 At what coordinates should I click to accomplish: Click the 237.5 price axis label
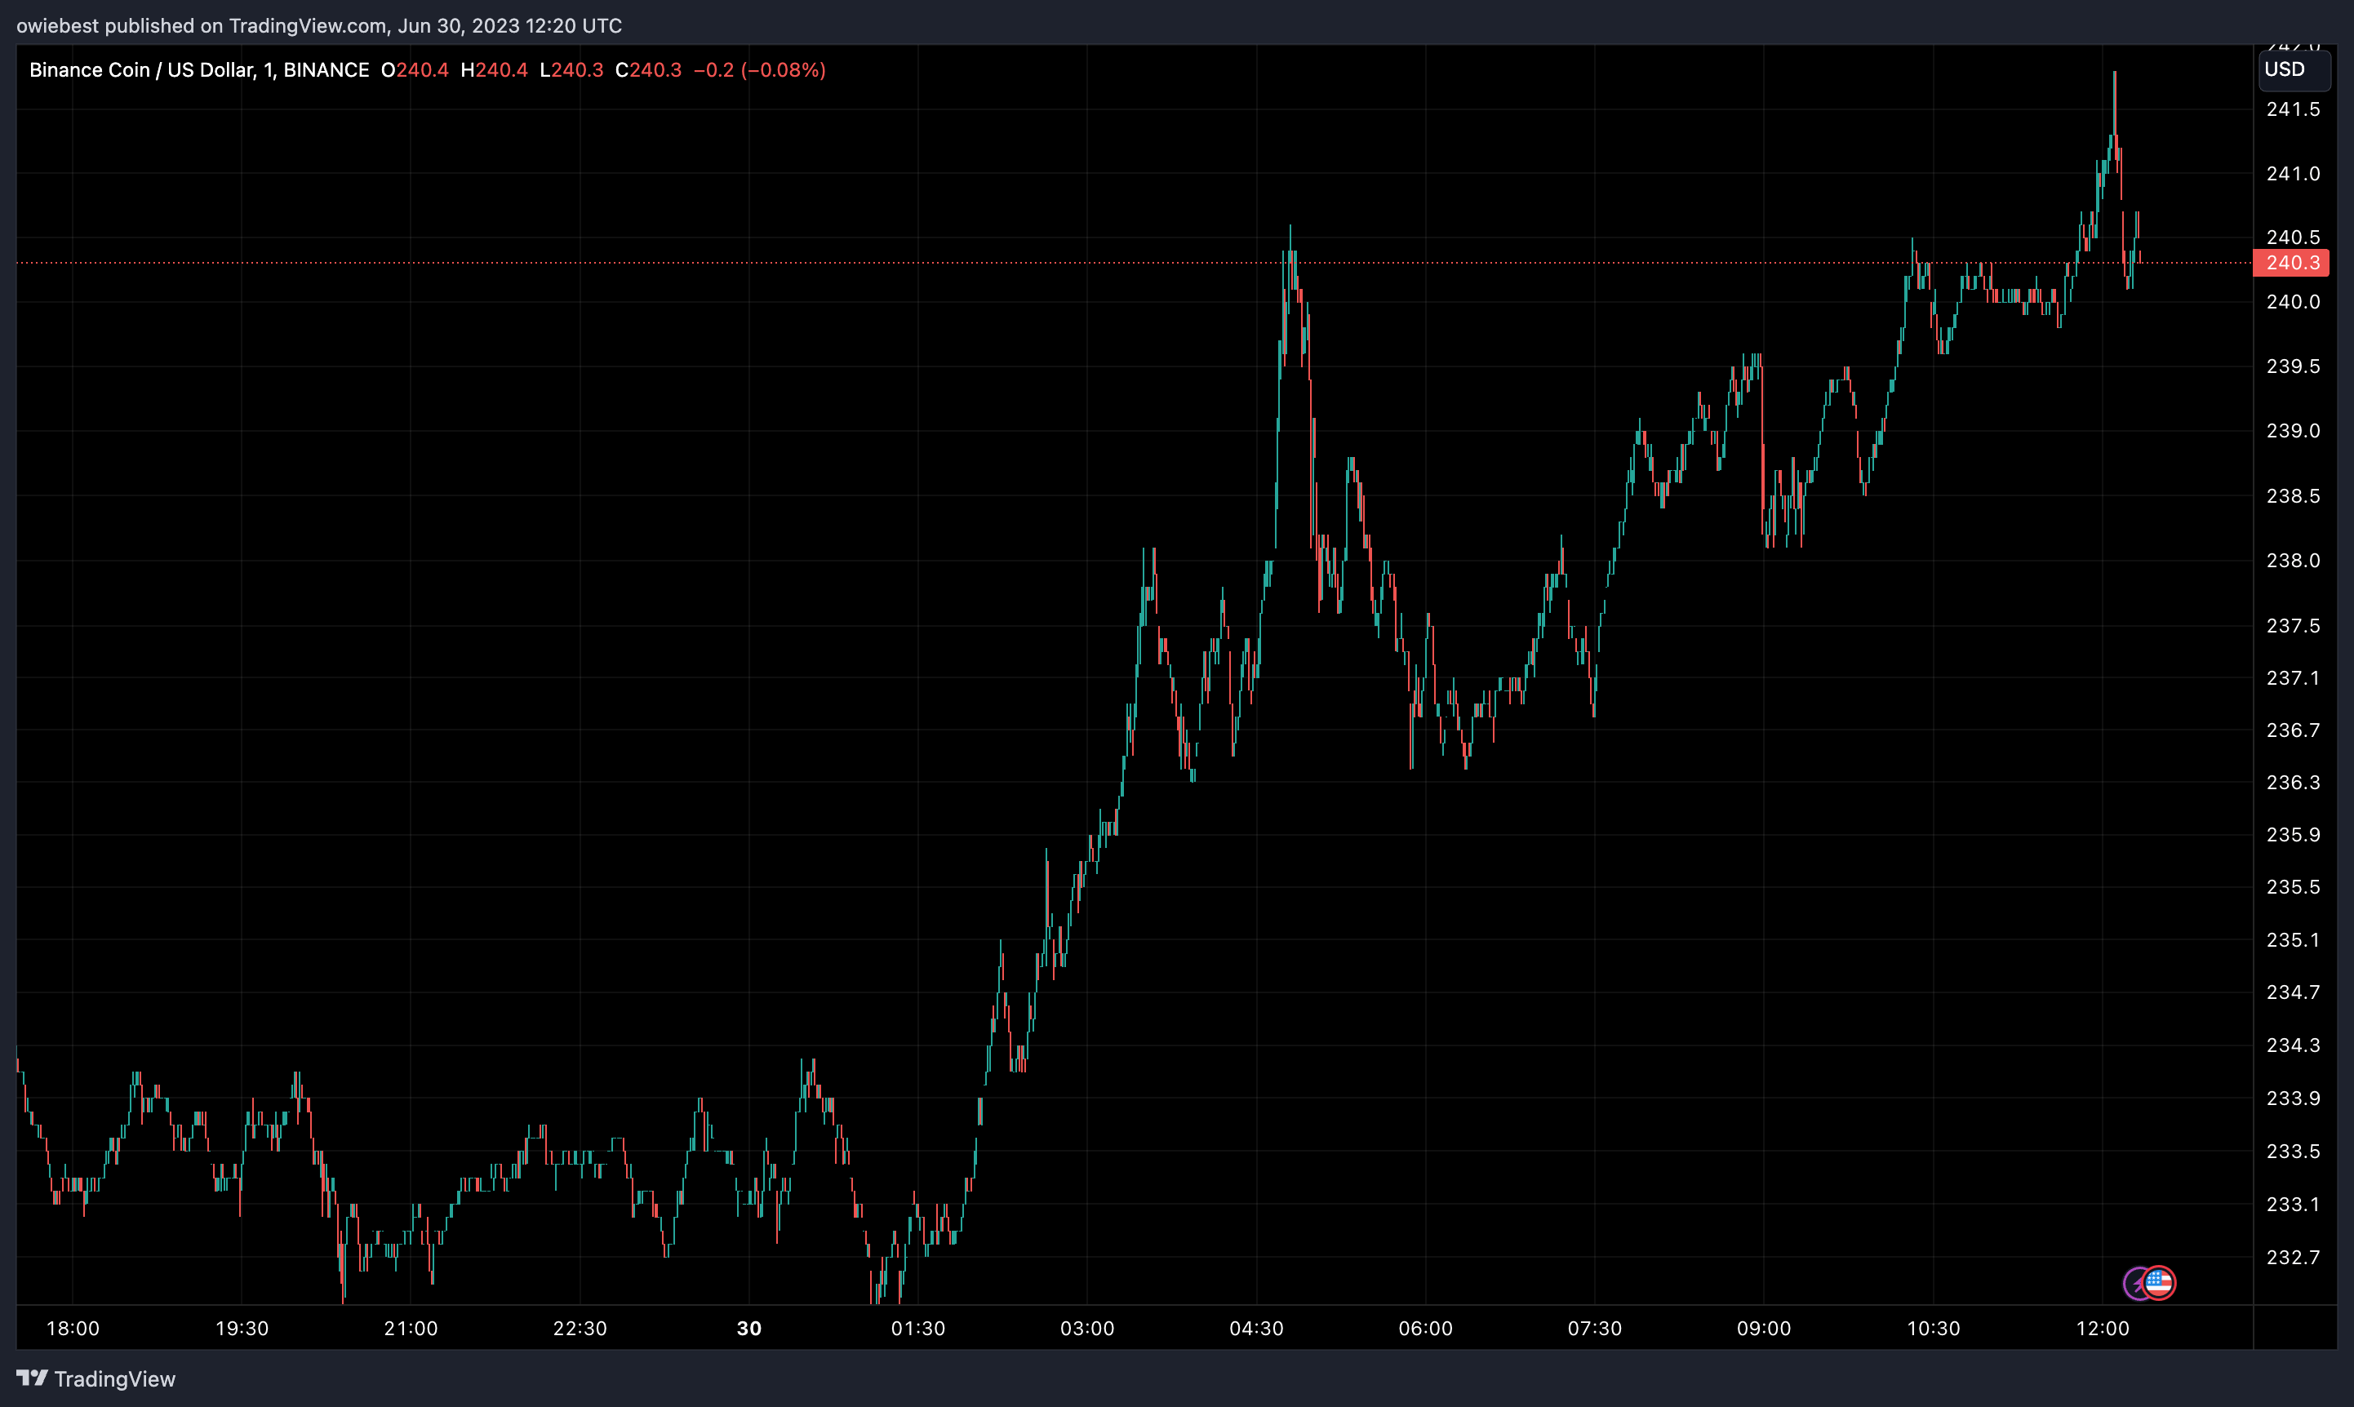[2294, 626]
